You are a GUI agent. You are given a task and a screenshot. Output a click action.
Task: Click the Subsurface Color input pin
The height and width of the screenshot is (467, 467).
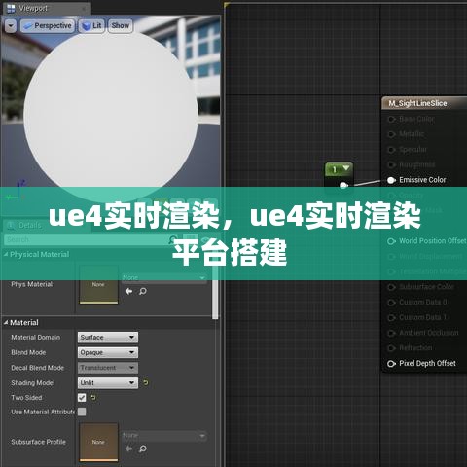tap(391, 287)
